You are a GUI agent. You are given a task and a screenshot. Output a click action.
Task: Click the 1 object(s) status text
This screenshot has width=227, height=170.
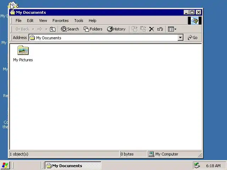pos(19,154)
